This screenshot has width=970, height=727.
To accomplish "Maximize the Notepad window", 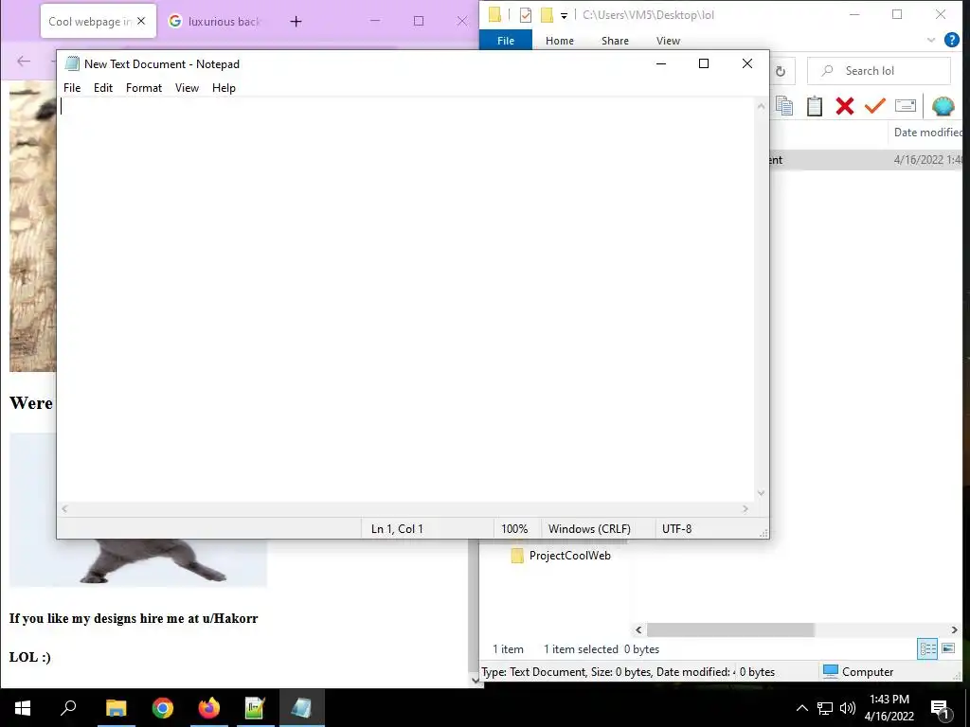I will pos(704,63).
